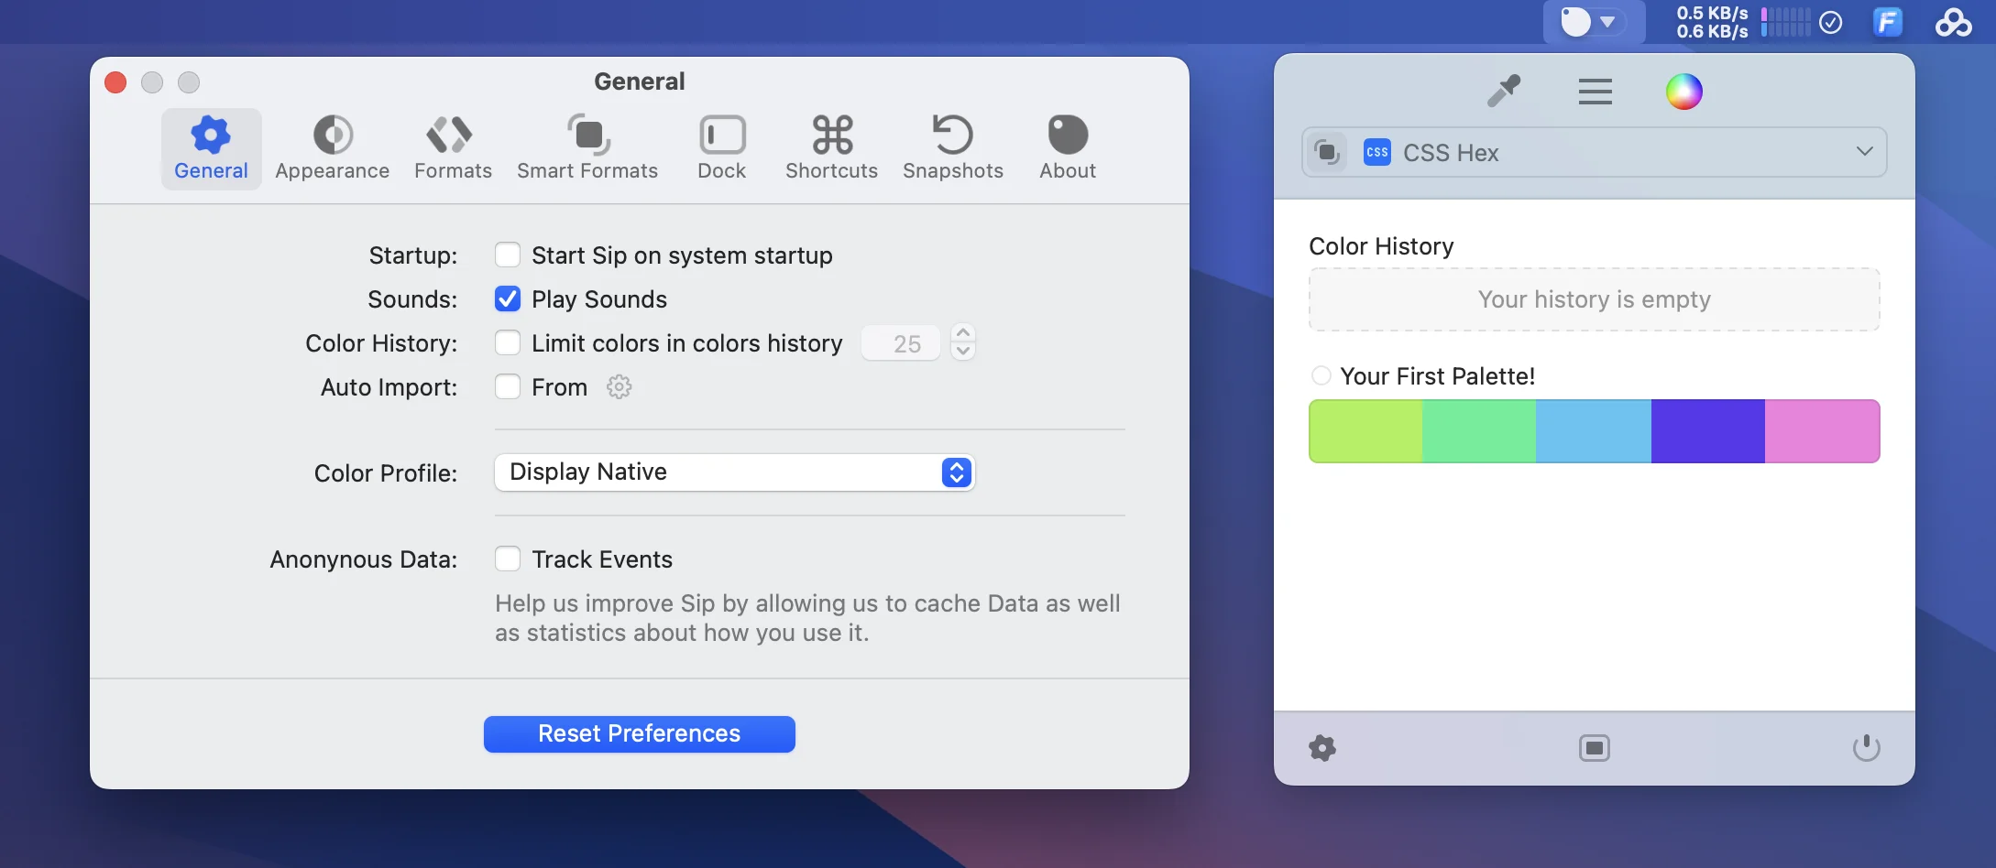Pick the pink palette swatch
The width and height of the screenshot is (1996, 868).
[x=1822, y=431]
